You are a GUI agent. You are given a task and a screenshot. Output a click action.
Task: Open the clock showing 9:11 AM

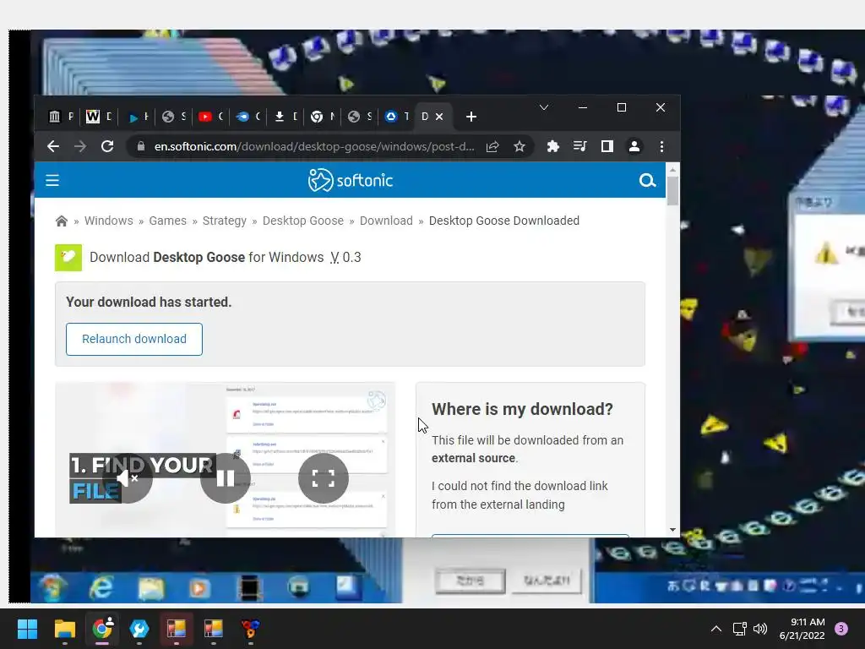[802, 629]
